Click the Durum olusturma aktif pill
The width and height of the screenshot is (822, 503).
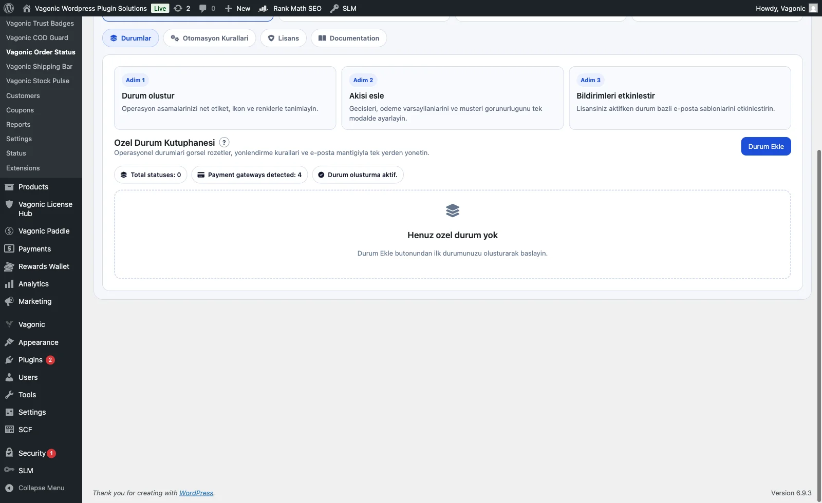coord(358,175)
